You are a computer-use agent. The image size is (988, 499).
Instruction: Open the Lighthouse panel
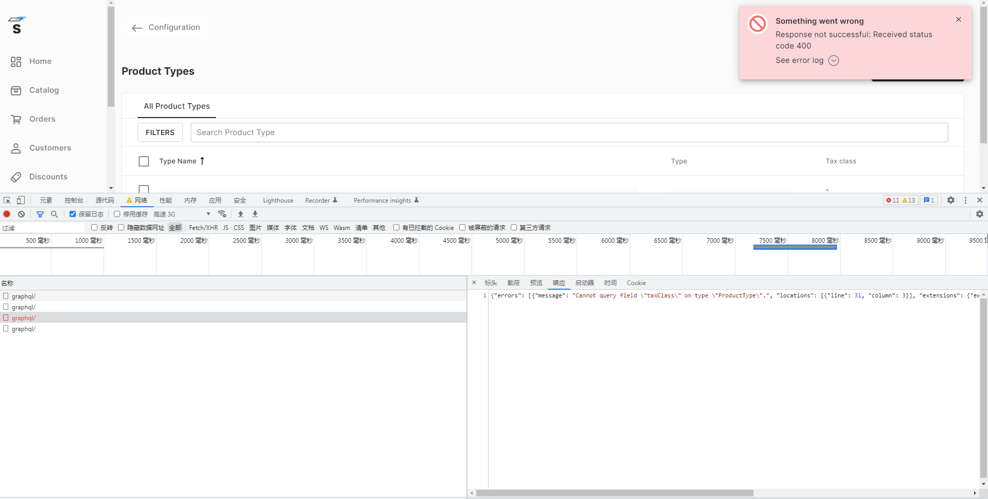pos(277,200)
